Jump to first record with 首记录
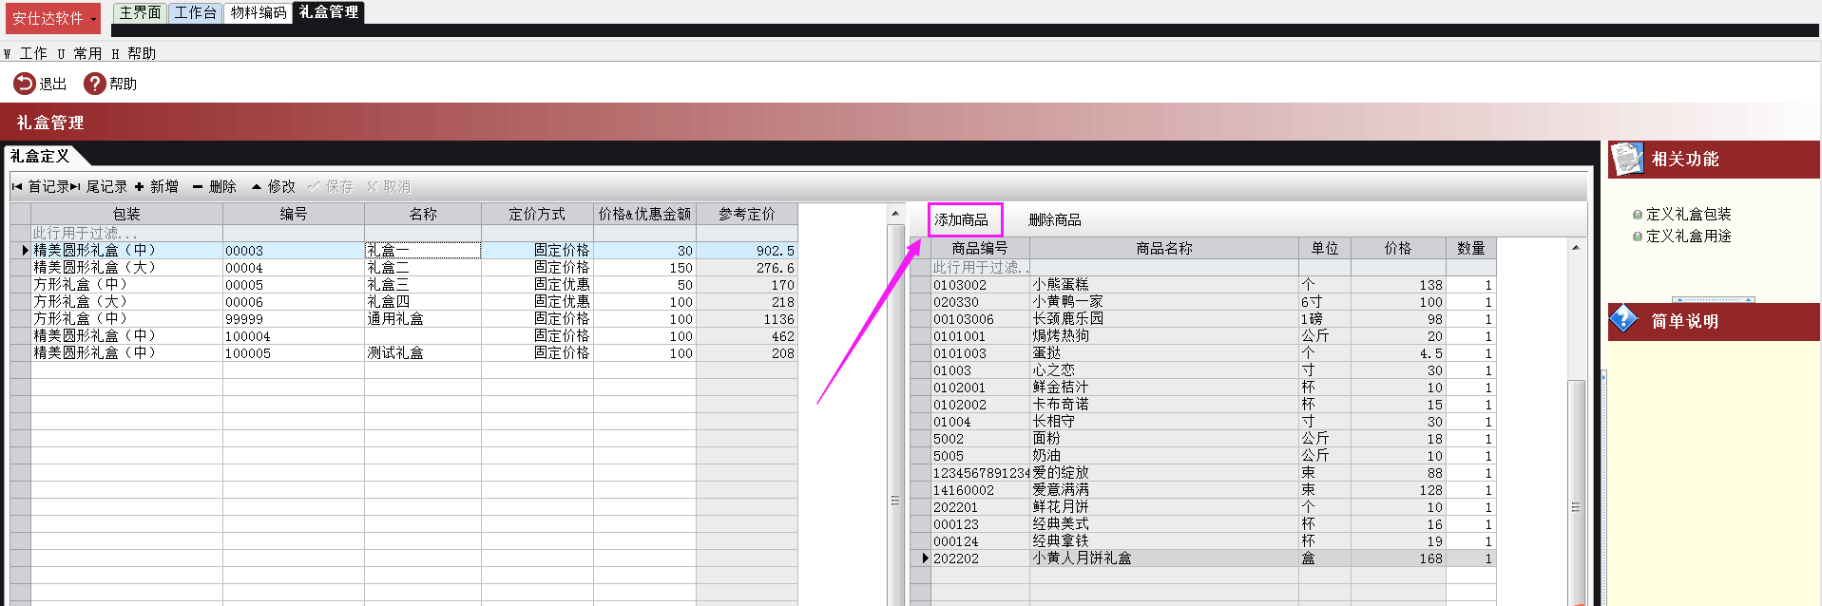1822x606 pixels. pyautogui.click(x=40, y=186)
